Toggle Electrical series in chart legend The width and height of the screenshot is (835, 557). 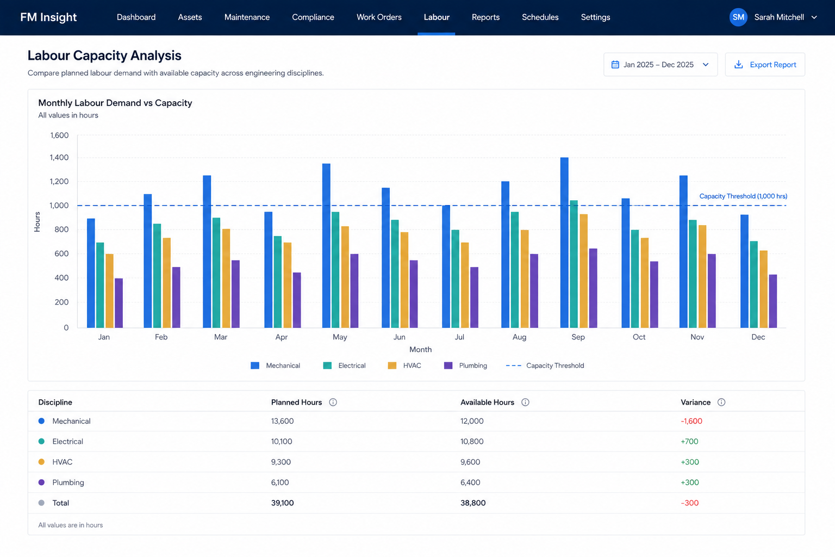(344, 366)
